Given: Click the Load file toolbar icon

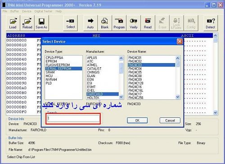Looking at the screenshot, I should [13, 23].
